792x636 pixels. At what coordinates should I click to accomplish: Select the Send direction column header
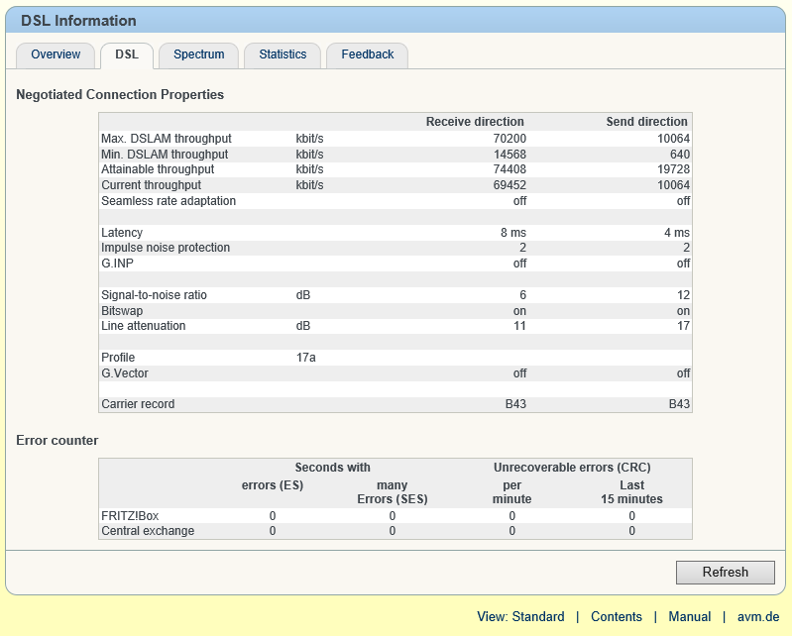646,122
